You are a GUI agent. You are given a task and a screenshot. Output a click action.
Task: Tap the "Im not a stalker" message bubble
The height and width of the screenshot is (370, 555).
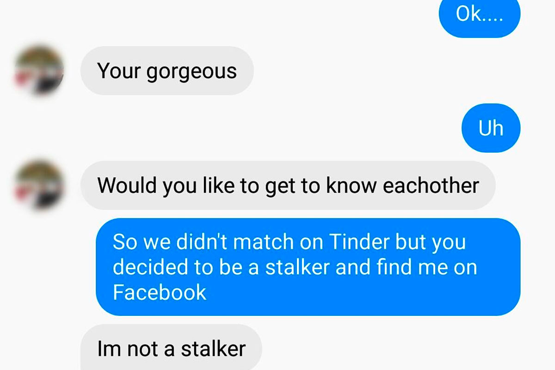pos(171,348)
